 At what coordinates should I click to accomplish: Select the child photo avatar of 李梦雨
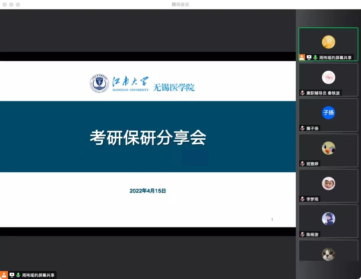coord(328,183)
